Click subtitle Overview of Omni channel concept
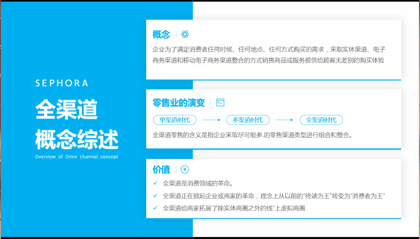The image size is (420, 239). (x=77, y=157)
